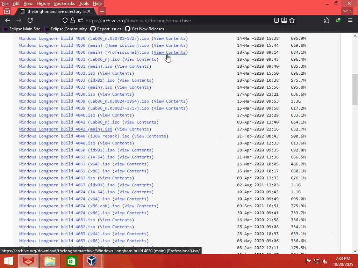The width and height of the screenshot is (358, 268).
Task: Toggle reader view icon
Action: (276, 21)
